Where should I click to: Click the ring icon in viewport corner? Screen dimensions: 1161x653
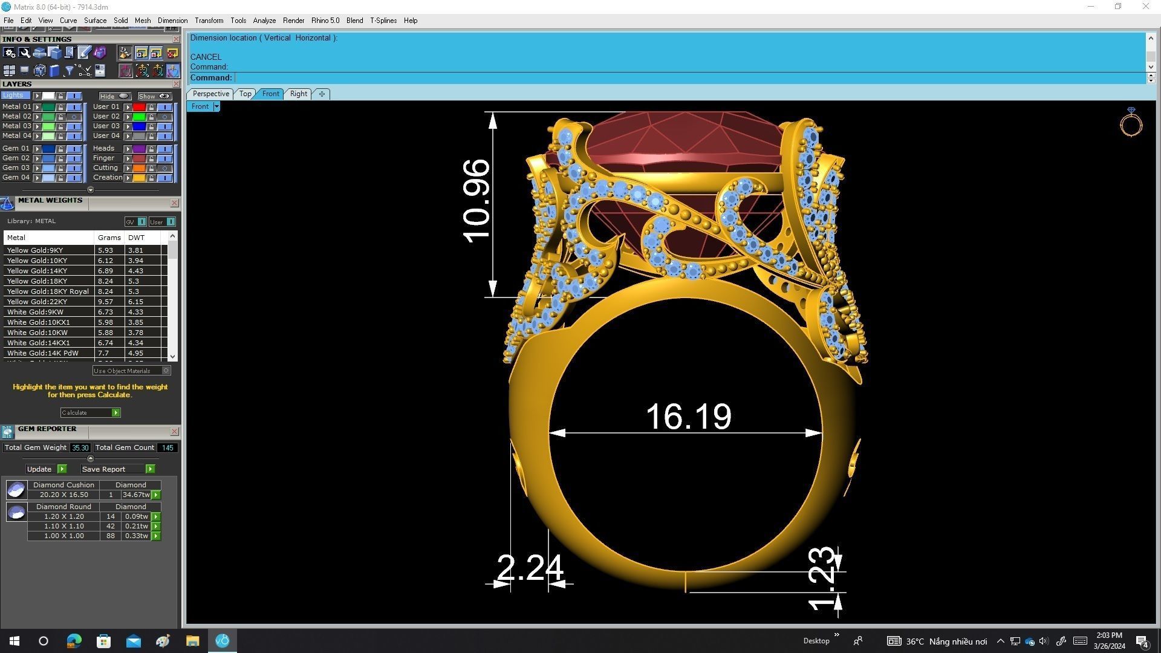click(x=1131, y=122)
